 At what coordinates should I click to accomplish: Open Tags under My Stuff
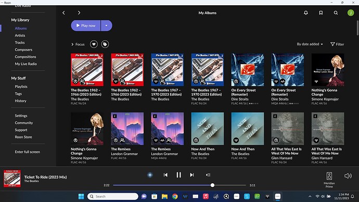coord(18,94)
